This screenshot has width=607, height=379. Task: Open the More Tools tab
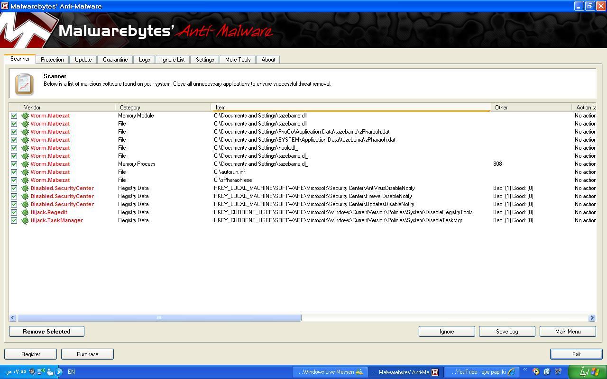coord(238,60)
